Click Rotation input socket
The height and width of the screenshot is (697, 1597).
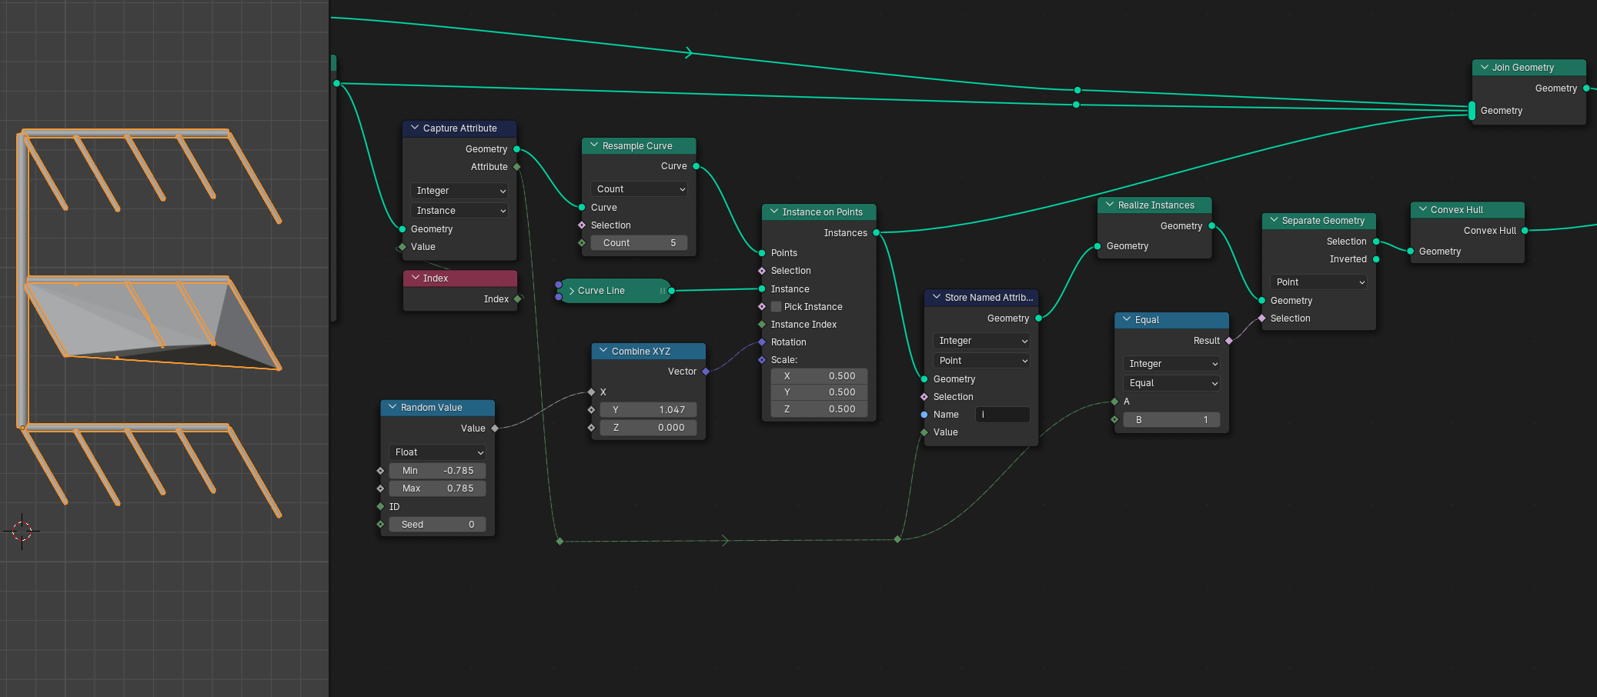point(762,342)
